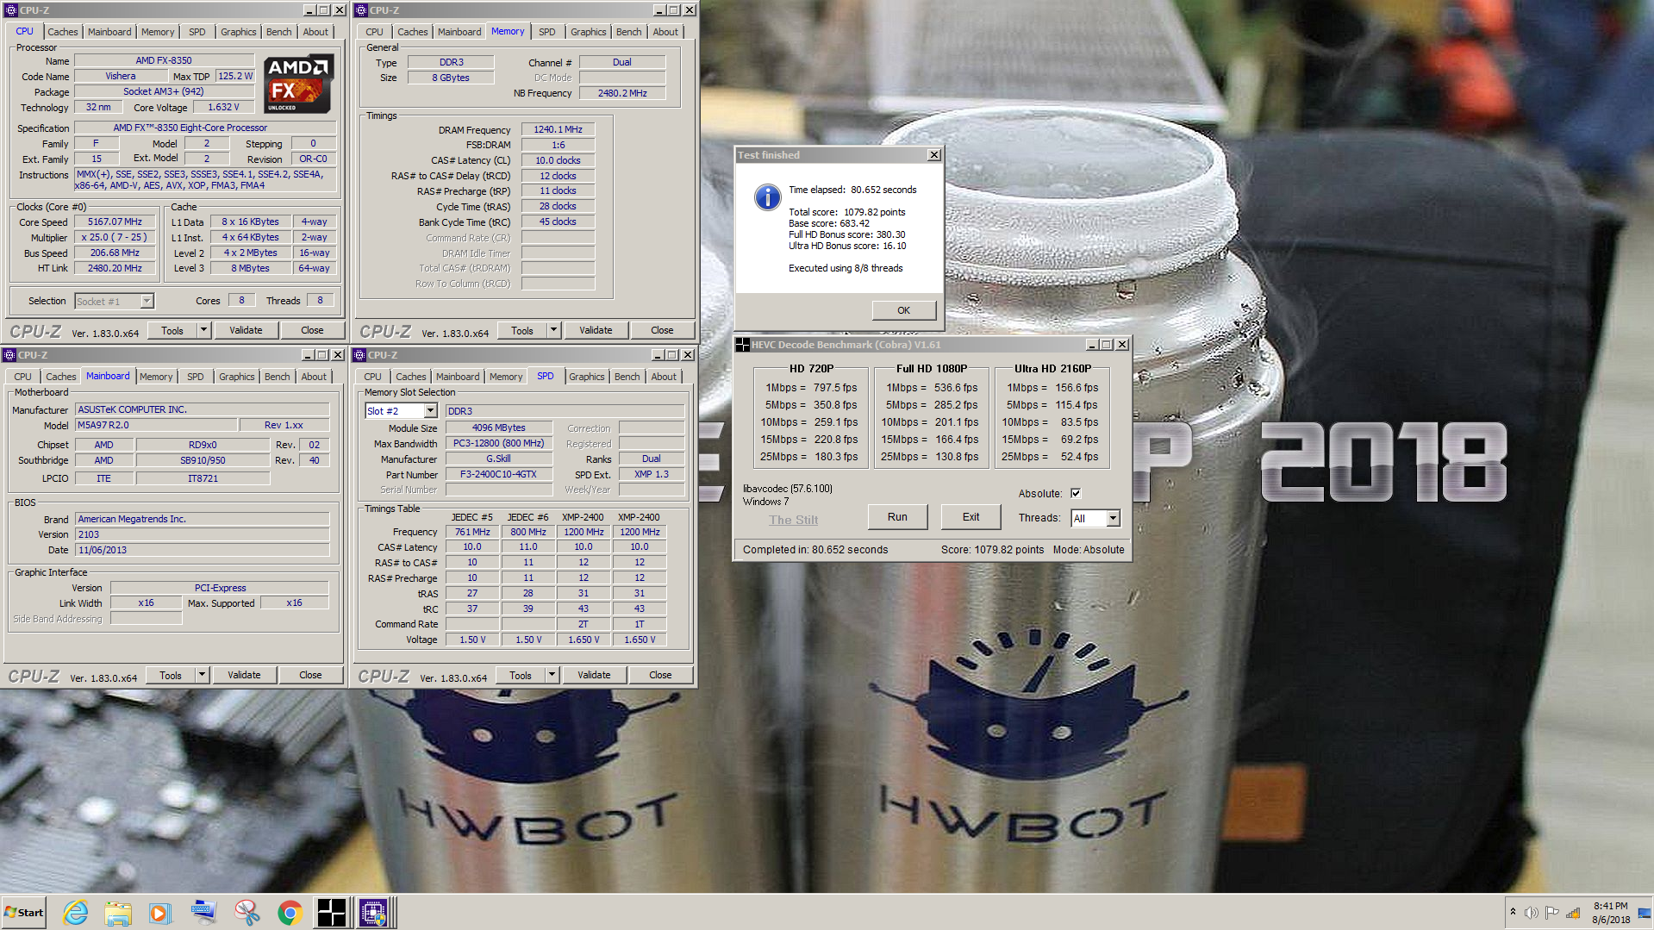Switch to Memory tab in Slot #2 CPU-Z window
This screenshot has width=1654, height=930.
tap(506, 377)
